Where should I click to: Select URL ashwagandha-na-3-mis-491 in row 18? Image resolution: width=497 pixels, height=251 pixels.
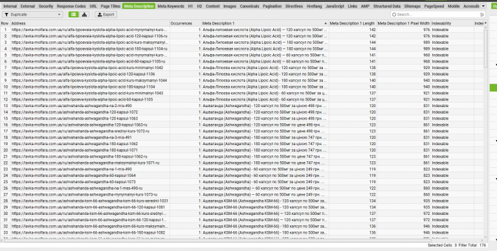point(72,137)
